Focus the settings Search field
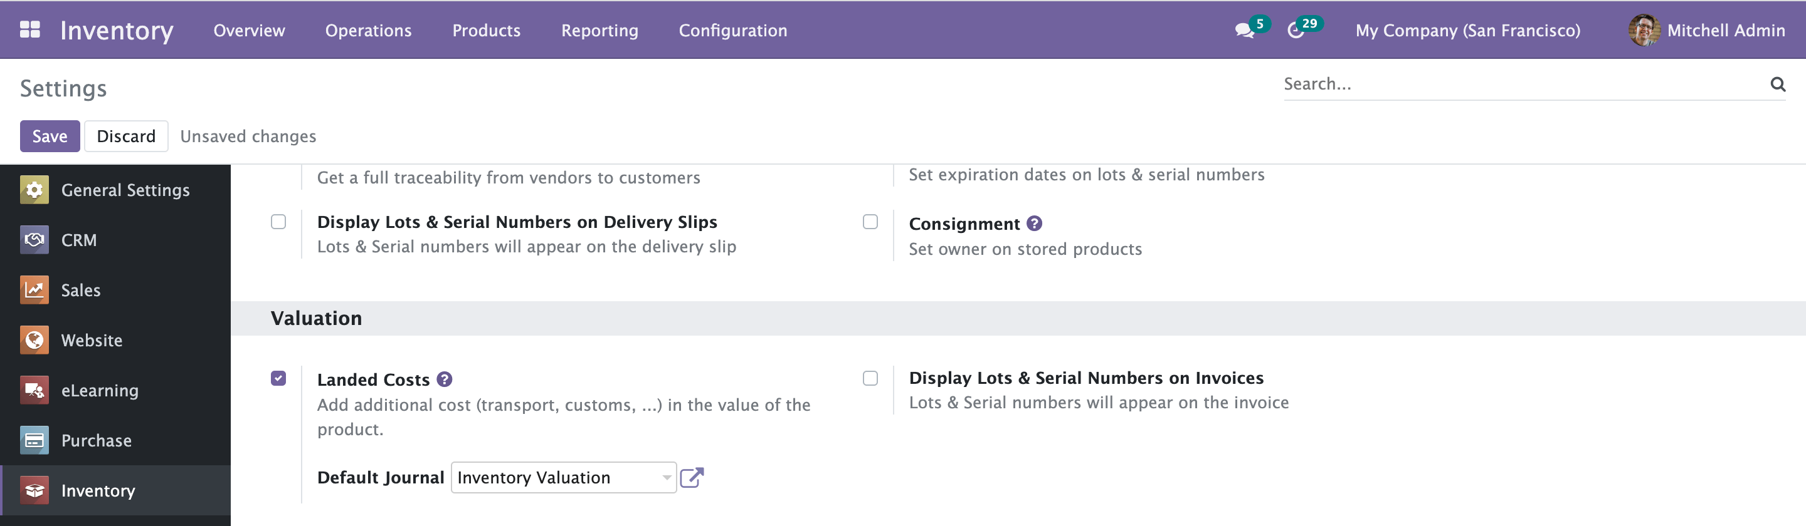Image resolution: width=1806 pixels, height=526 pixels. [x=1521, y=84]
